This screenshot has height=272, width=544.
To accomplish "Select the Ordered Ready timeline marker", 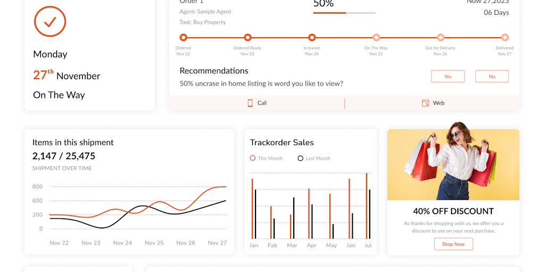I will tap(248, 37).
